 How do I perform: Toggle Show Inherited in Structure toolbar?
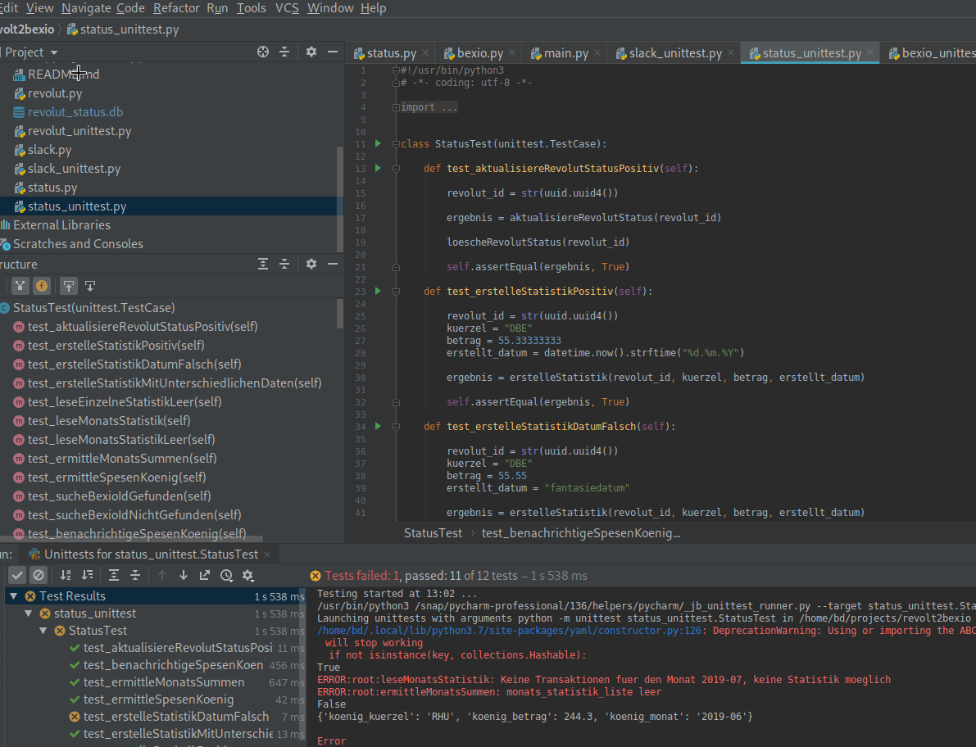20,286
